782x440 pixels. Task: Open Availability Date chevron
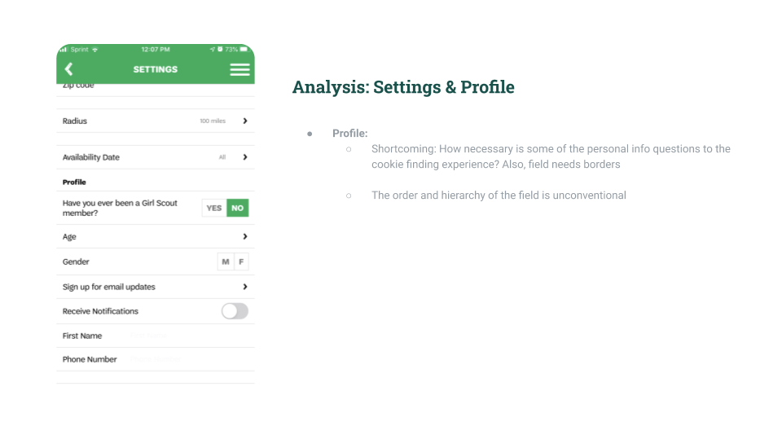point(245,157)
